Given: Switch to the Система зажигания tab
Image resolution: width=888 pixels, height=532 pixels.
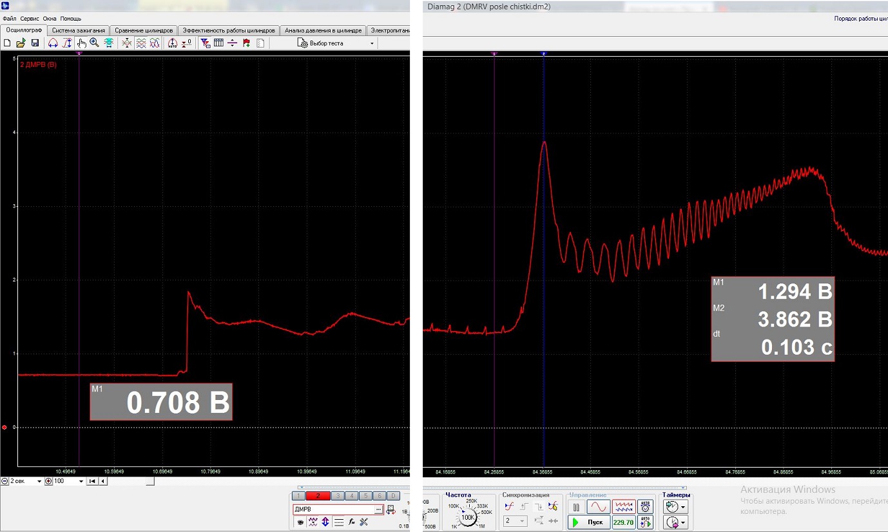Looking at the screenshot, I should 78,30.
